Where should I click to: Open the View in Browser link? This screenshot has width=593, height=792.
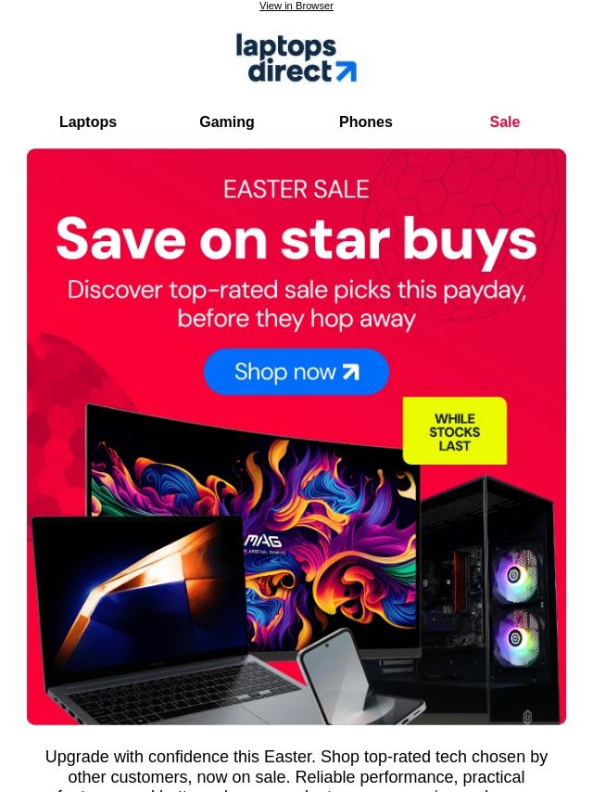[x=296, y=6]
